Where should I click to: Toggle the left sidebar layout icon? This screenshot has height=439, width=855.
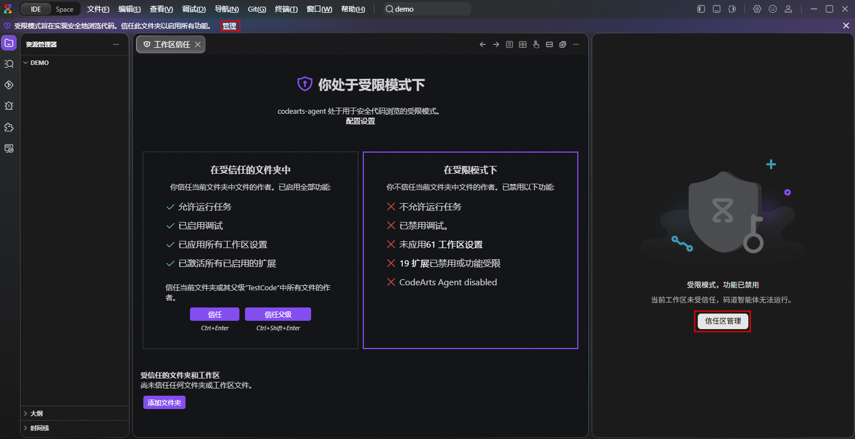click(701, 9)
